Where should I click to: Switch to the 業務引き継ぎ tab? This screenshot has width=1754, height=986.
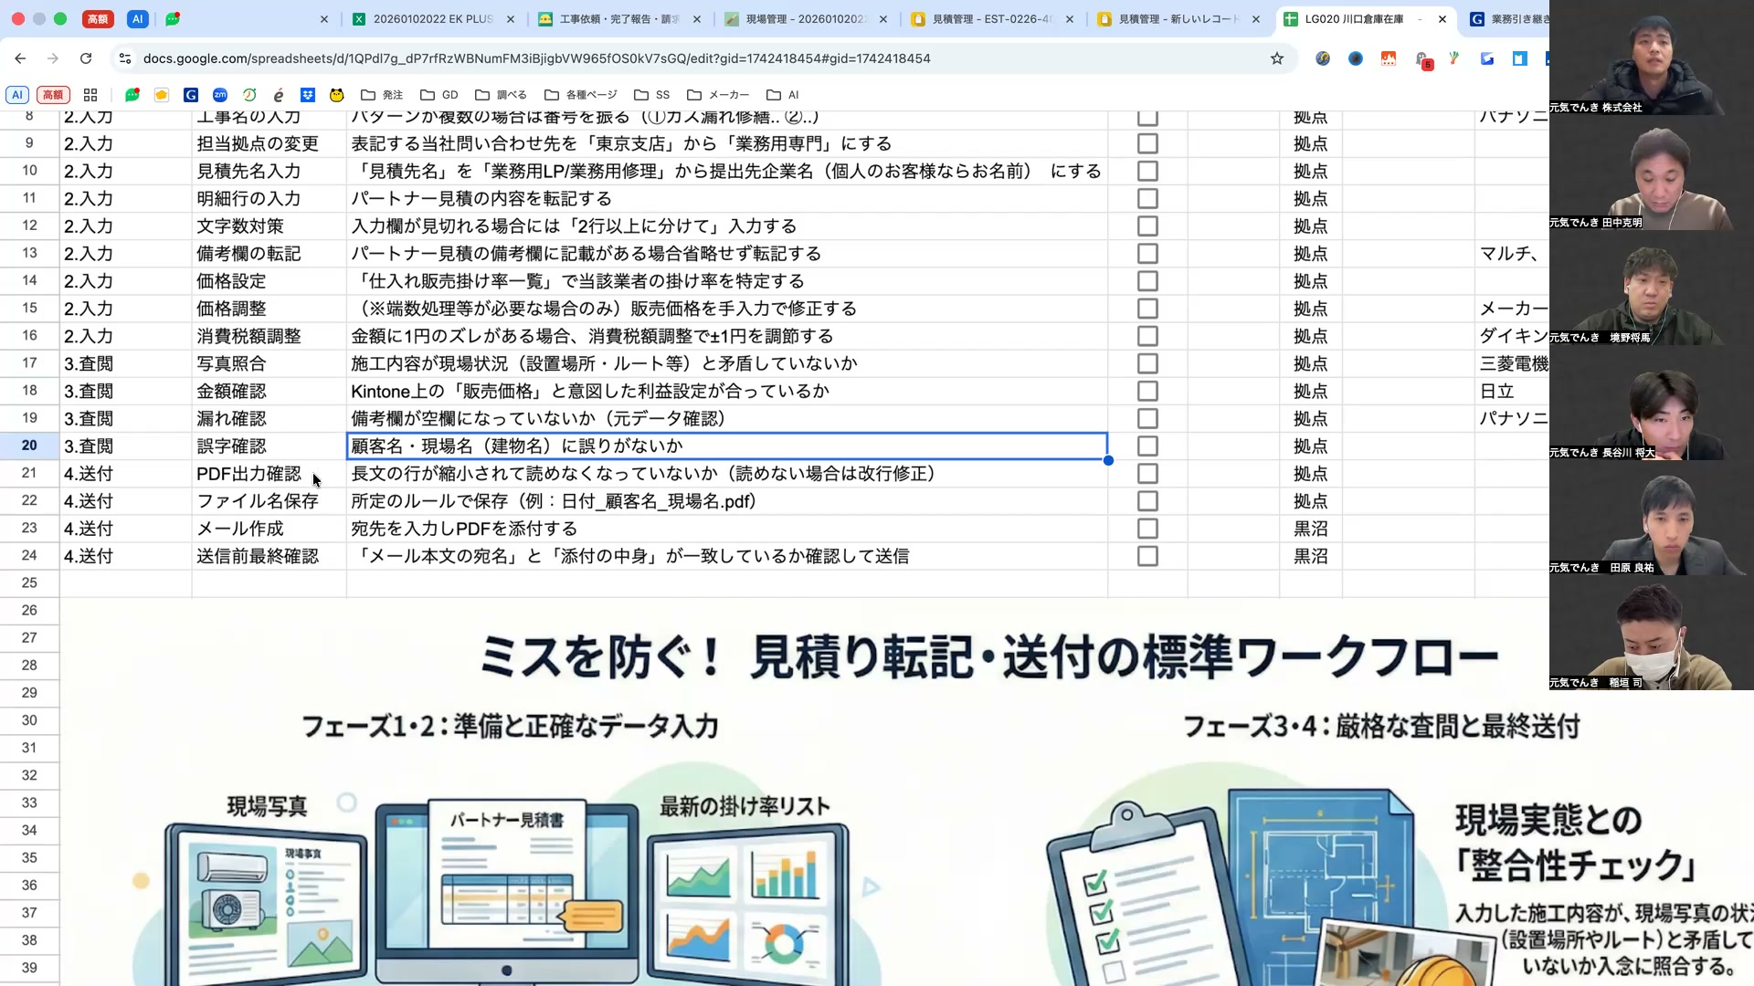(1507, 18)
